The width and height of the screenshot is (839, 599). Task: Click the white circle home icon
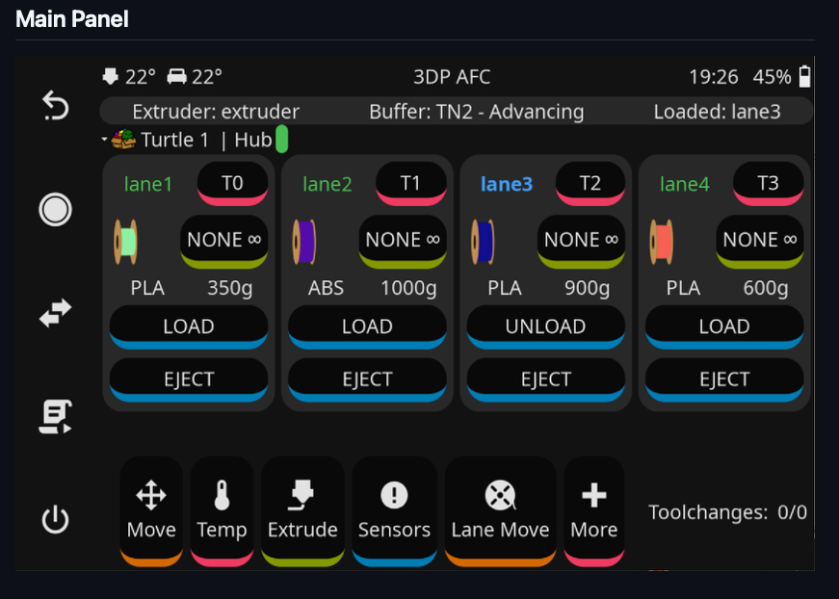[55, 209]
